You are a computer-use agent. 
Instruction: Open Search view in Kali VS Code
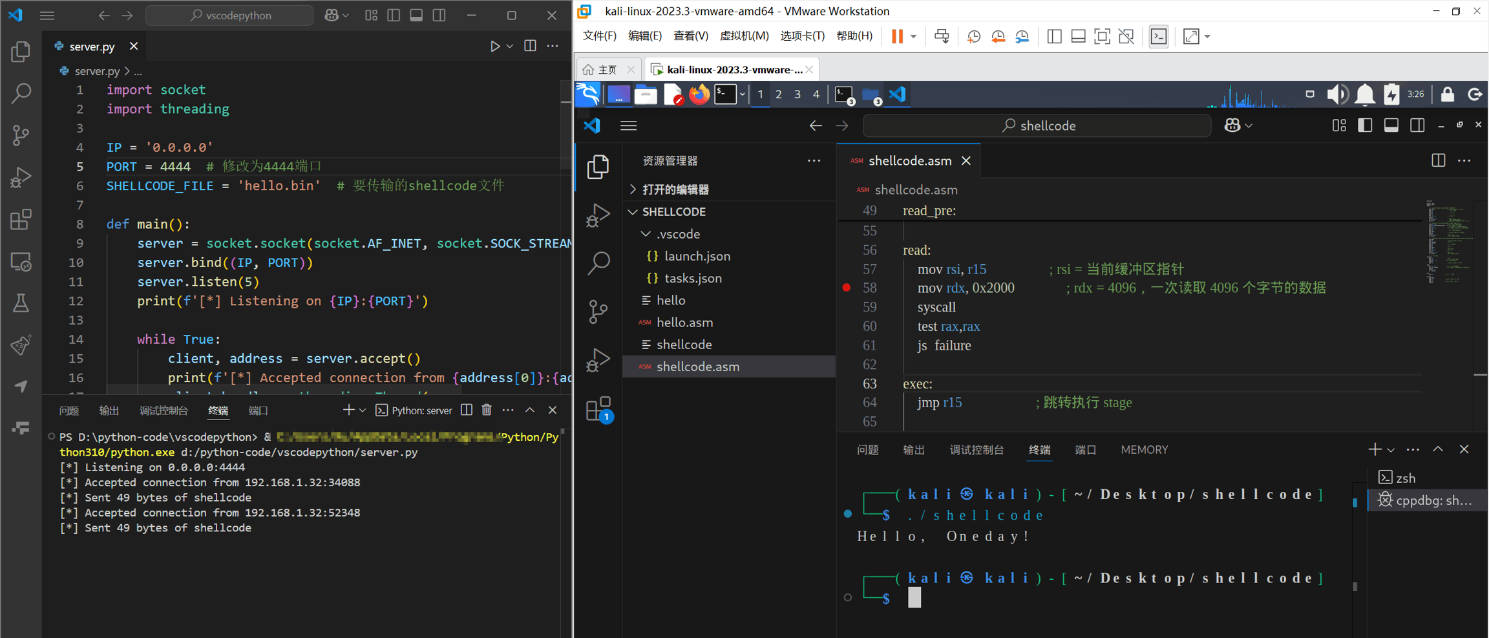[x=598, y=262]
